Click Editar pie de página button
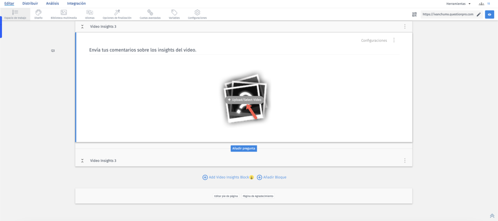The height and width of the screenshot is (221, 498). (x=226, y=196)
